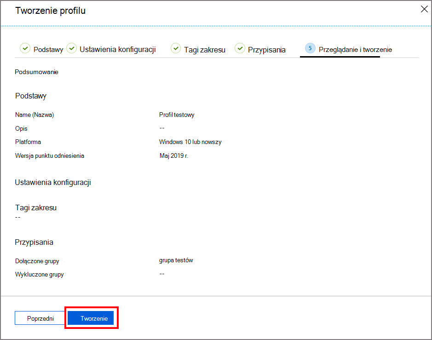
Task: Click the Podstawy step checkmark icon
Action: pos(25,48)
